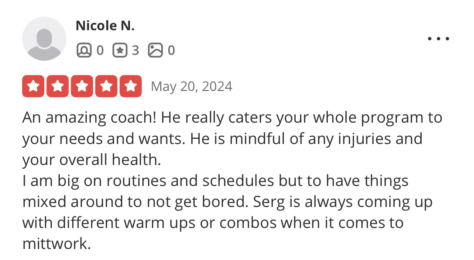Open the three-dot more options menu
474x260 pixels.
coord(438,39)
